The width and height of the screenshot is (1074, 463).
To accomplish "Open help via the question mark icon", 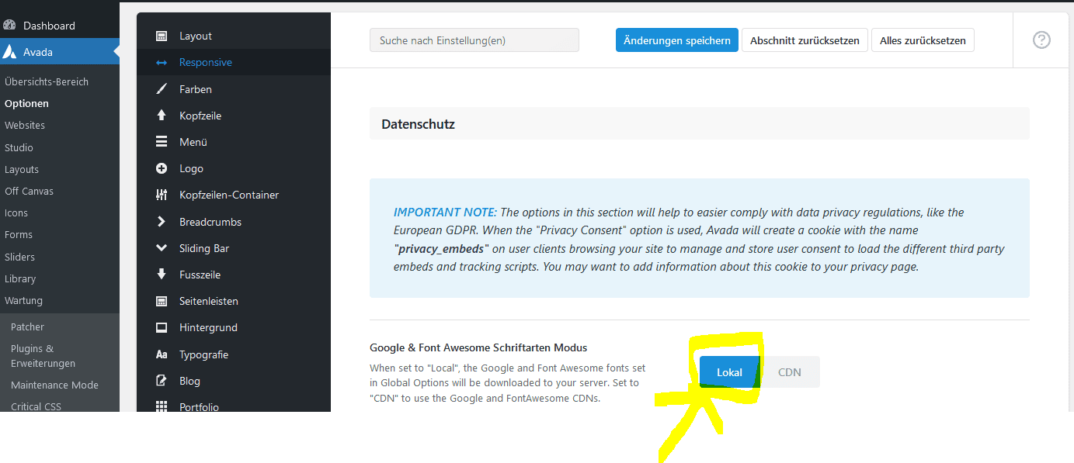I will (x=1041, y=40).
